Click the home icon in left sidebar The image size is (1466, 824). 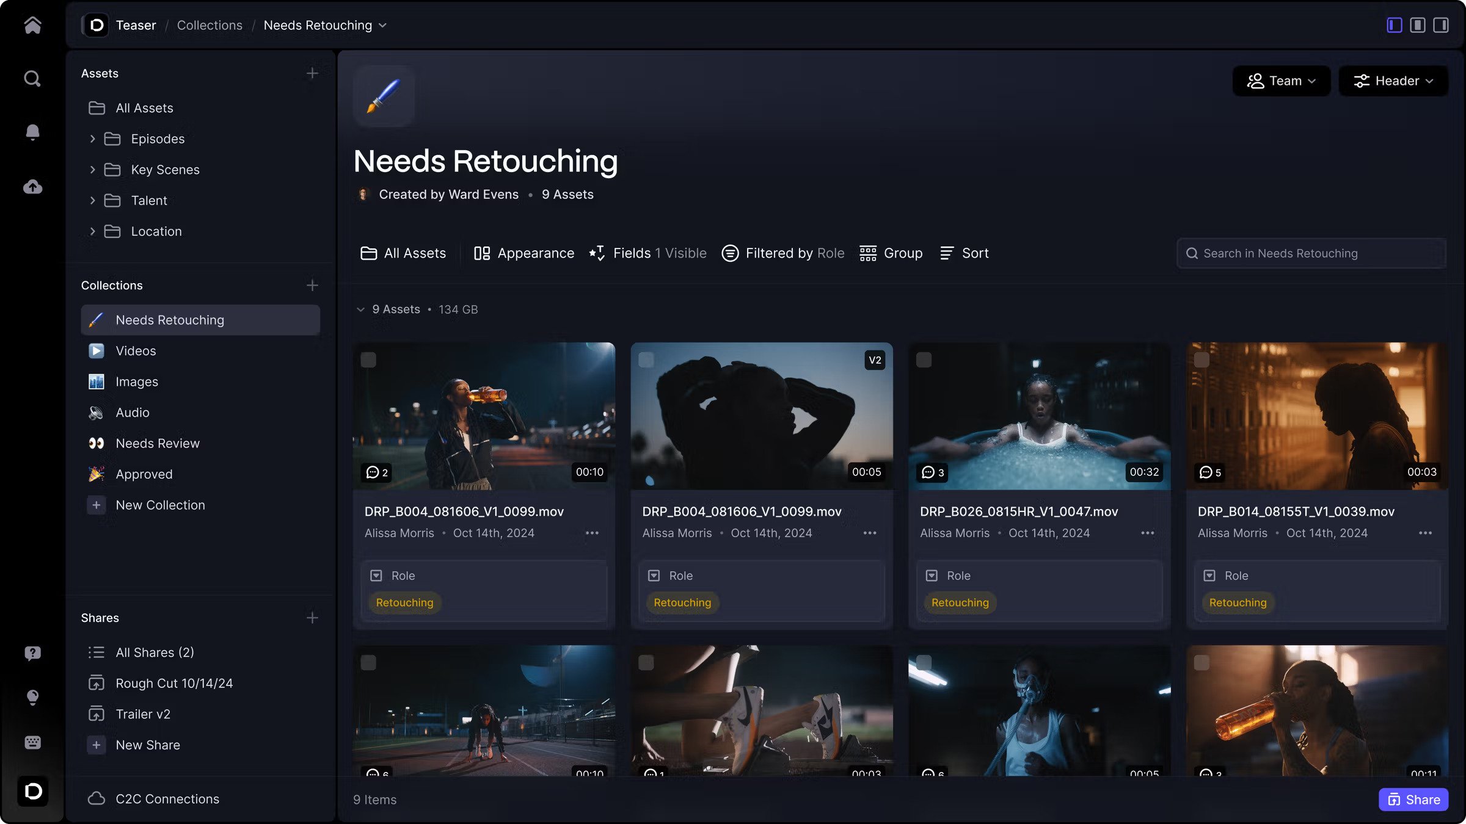point(32,25)
